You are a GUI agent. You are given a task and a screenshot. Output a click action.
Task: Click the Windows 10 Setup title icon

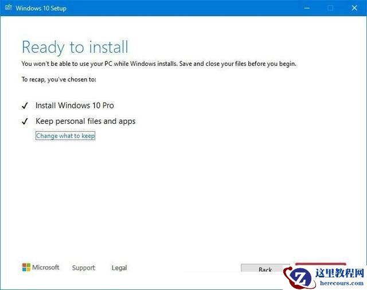coord(9,7)
